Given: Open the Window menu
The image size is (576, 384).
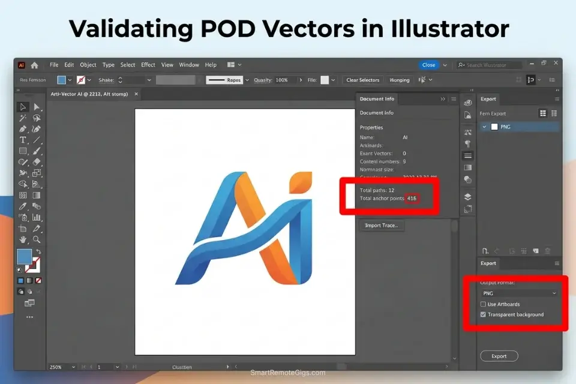Looking at the screenshot, I should pyautogui.click(x=189, y=65).
